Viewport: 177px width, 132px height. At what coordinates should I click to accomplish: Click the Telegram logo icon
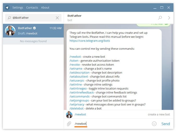(x=7, y=8)
